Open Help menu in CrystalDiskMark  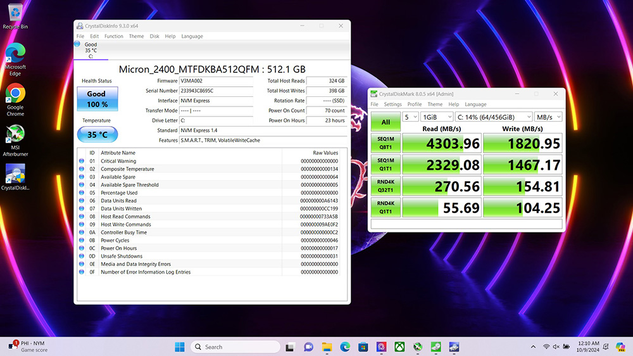(454, 105)
